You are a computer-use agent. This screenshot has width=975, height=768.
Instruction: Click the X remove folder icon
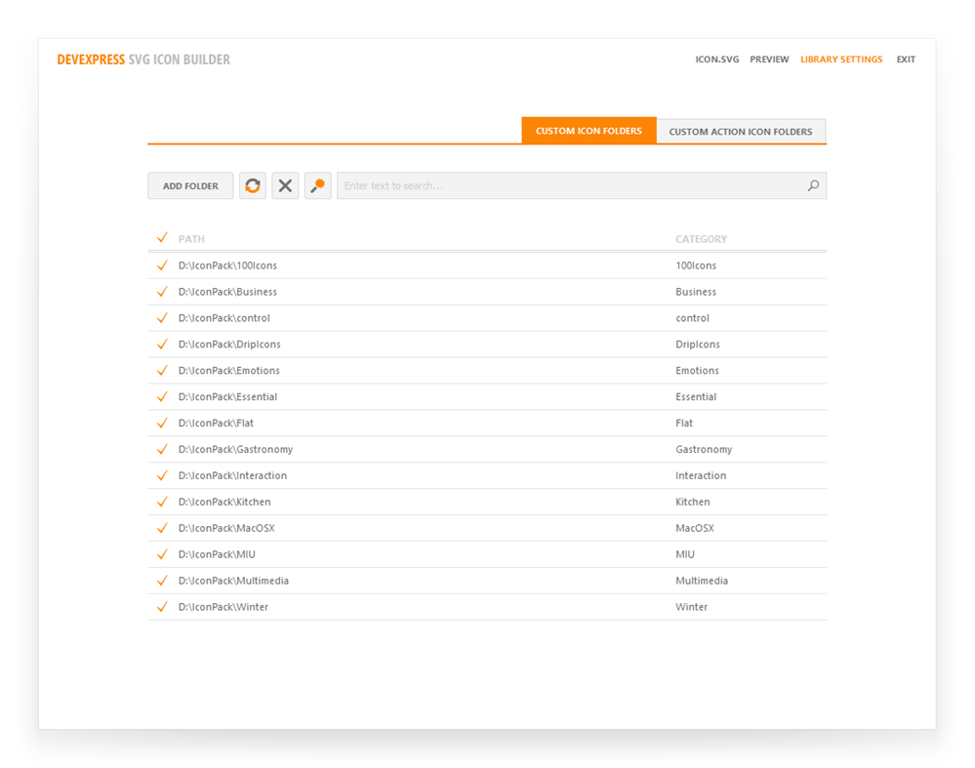tap(285, 185)
